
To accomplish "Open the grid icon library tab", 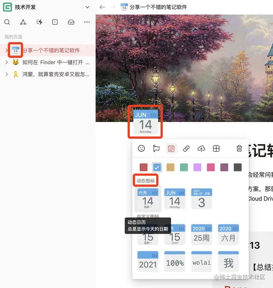I will click(216, 149).
